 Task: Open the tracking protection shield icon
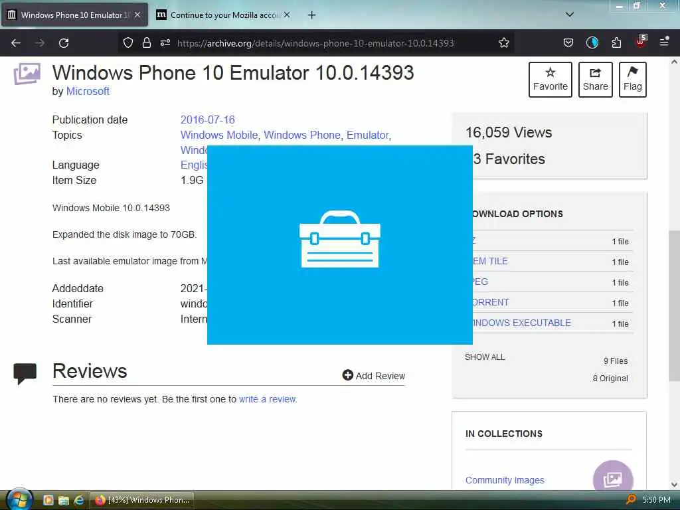128,42
